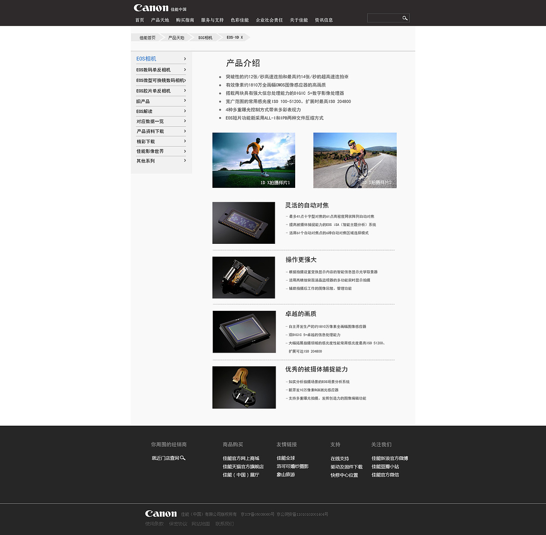Click 保密协议 at the page bottom
Image resolution: width=546 pixels, height=535 pixels.
tap(178, 524)
